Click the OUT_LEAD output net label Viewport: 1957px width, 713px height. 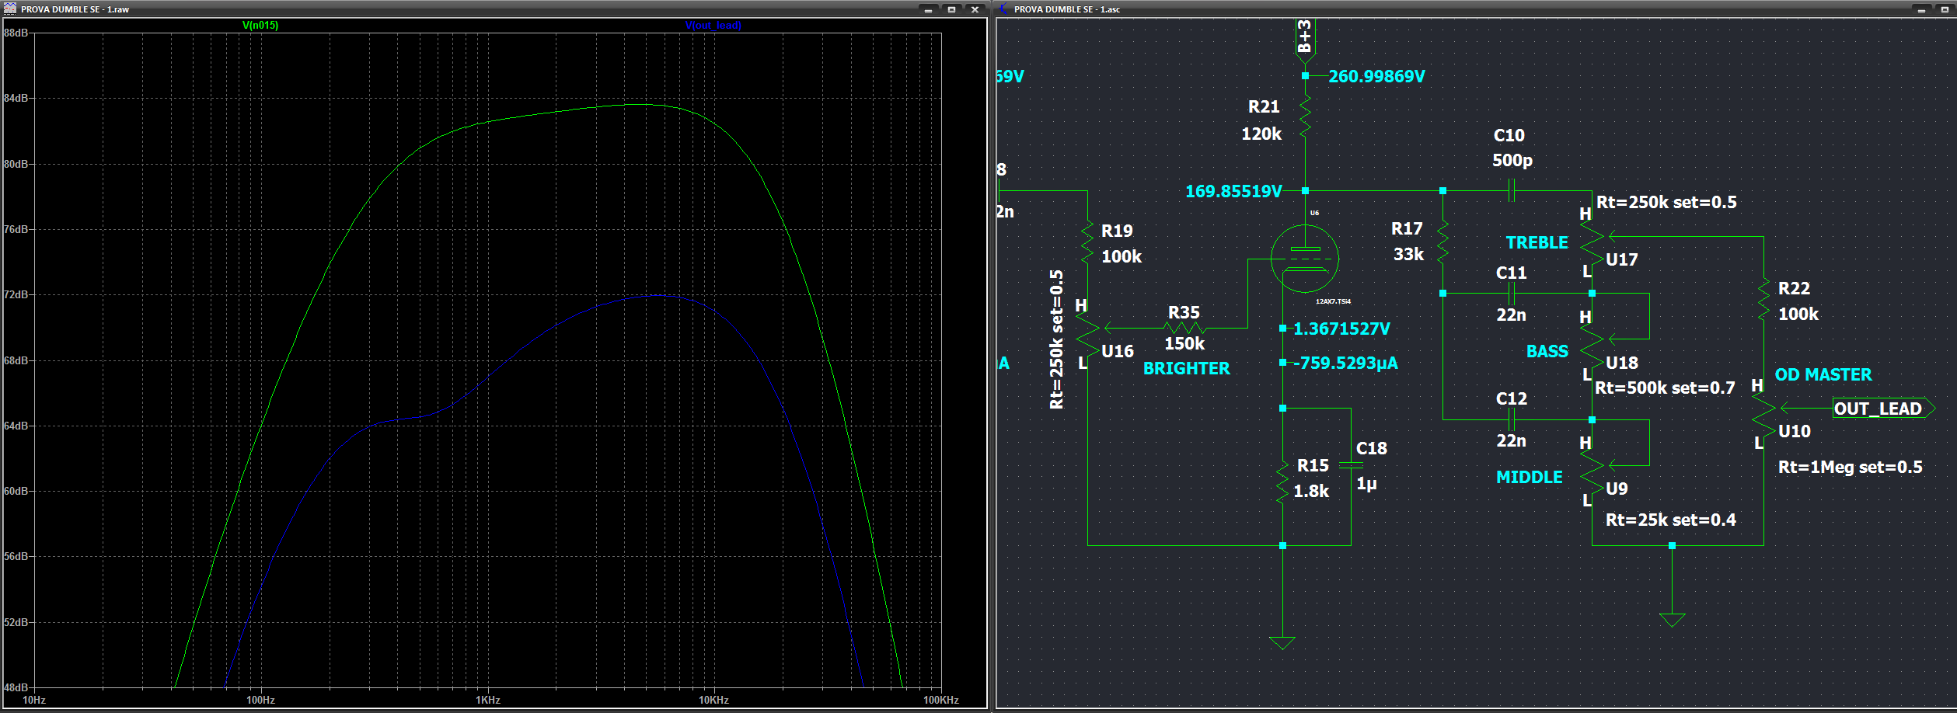pos(1878,409)
